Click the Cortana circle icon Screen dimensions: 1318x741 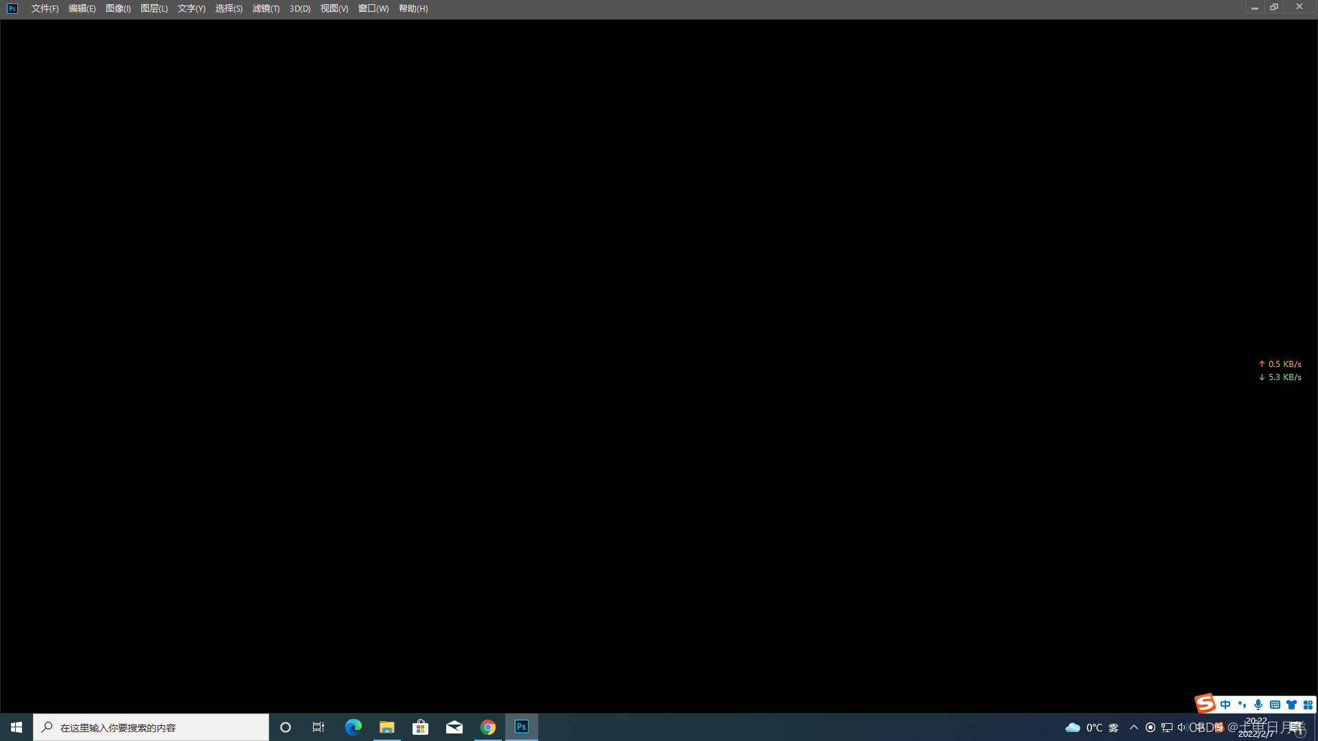(286, 727)
